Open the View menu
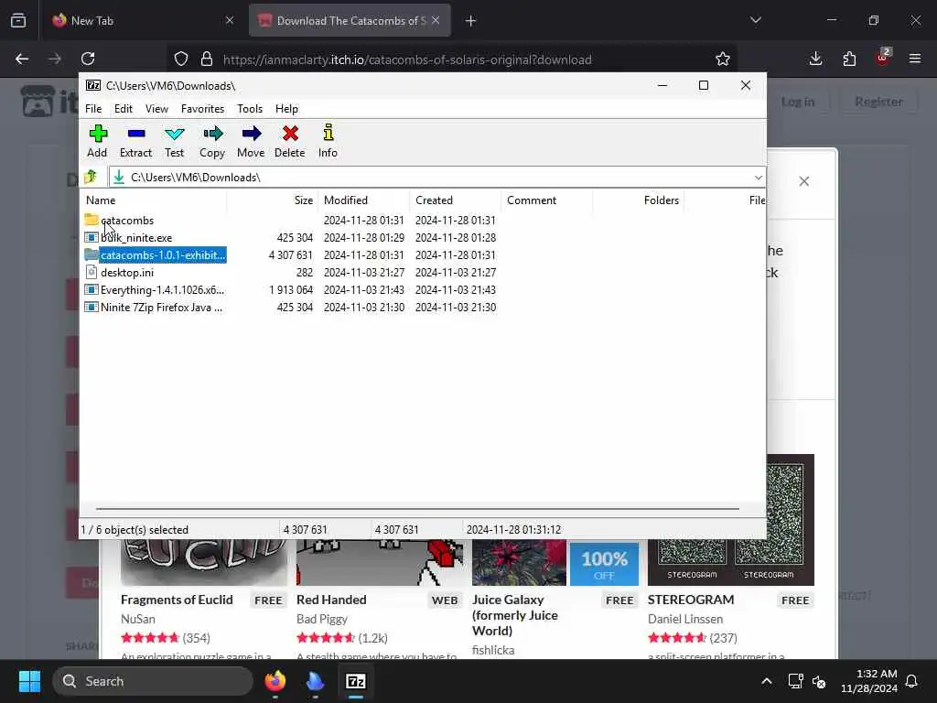 156,109
